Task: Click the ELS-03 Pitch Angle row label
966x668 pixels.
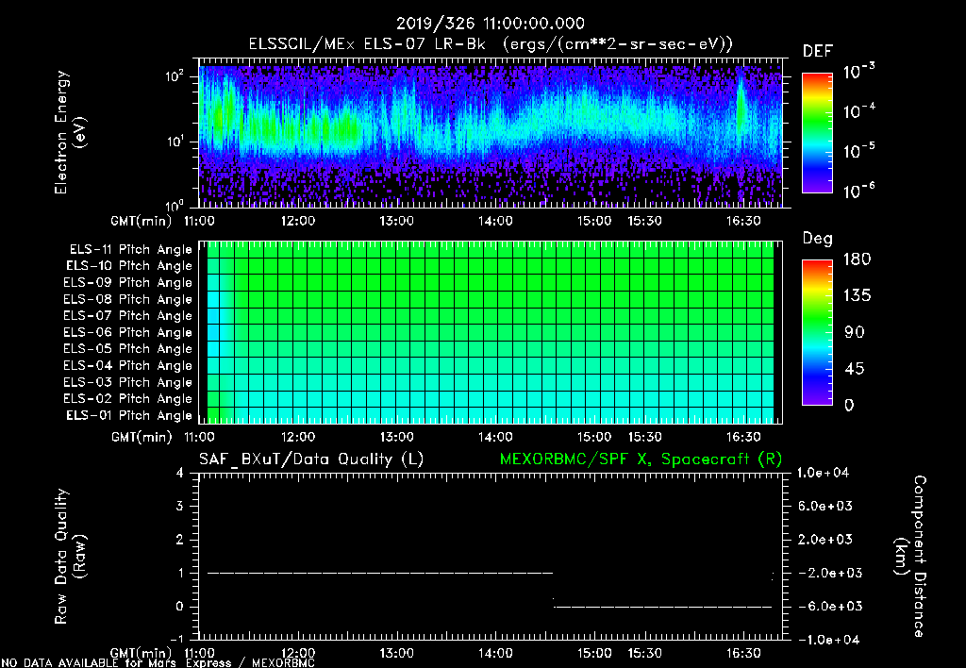Action: [x=128, y=382]
